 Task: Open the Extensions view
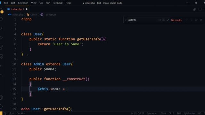tap(1, 47)
